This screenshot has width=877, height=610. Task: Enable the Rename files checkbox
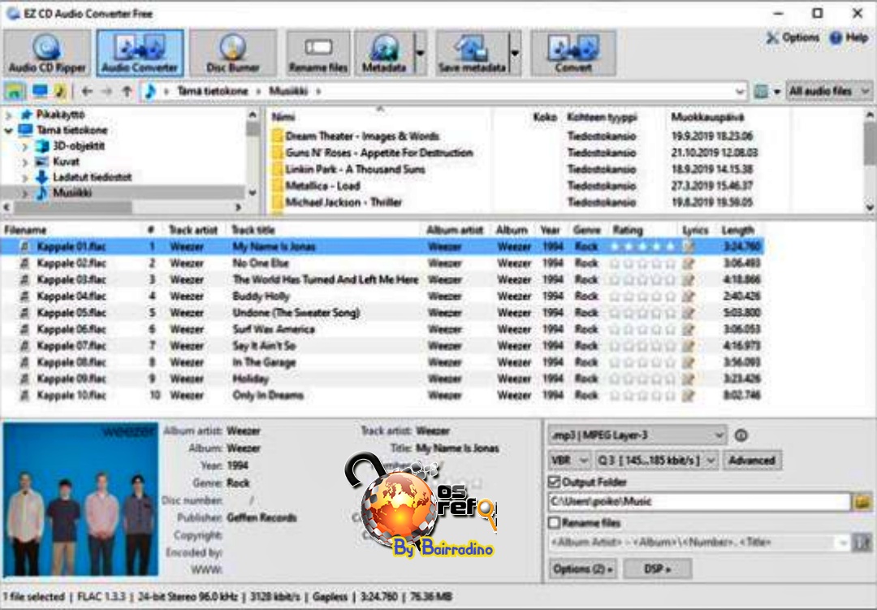tap(555, 522)
